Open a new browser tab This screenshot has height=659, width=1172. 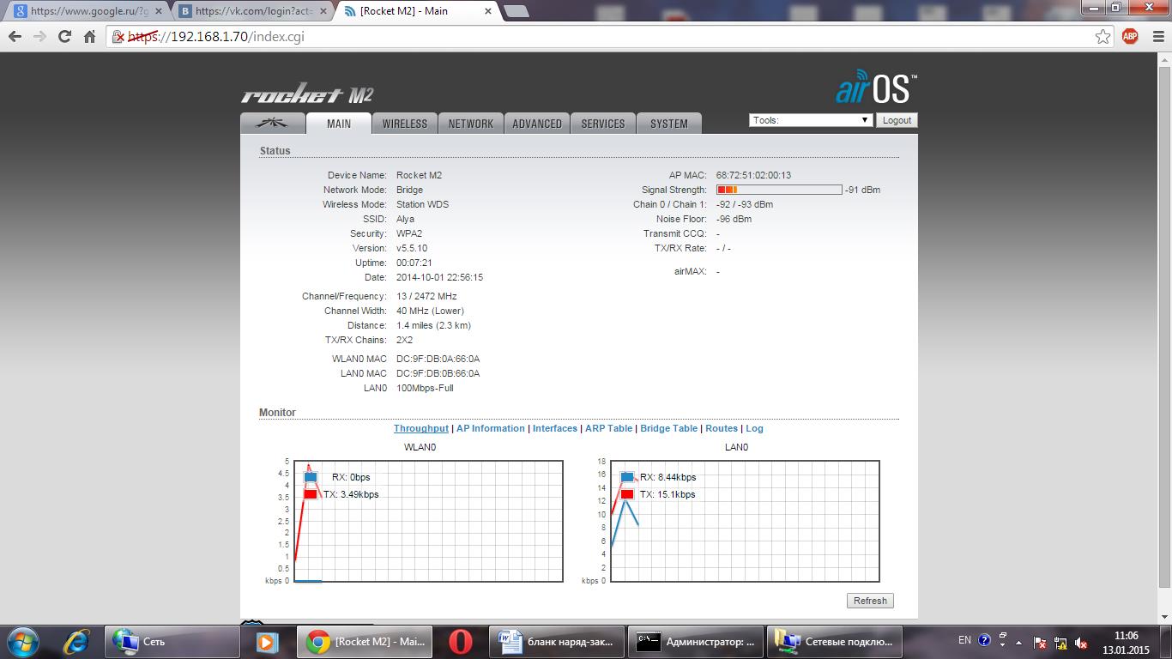516,11
